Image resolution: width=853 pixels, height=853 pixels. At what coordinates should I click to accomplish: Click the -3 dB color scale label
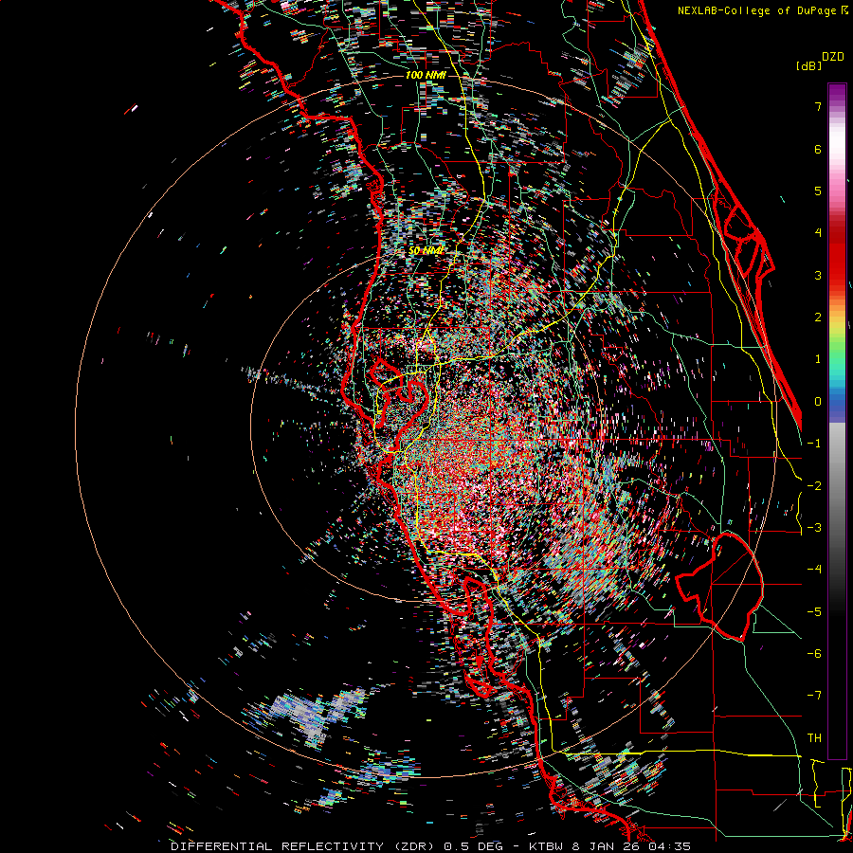[x=814, y=528]
